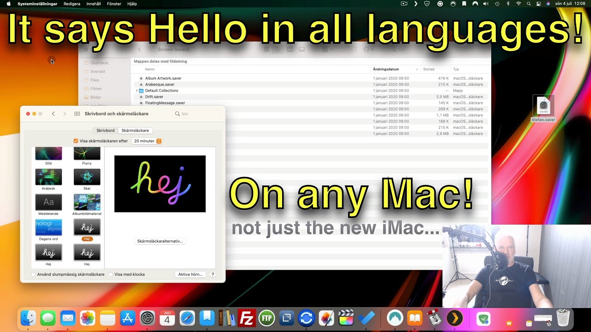Open the Hjälp menu
Image resolution: width=591 pixels, height=332 pixels.
pyautogui.click(x=132, y=4)
